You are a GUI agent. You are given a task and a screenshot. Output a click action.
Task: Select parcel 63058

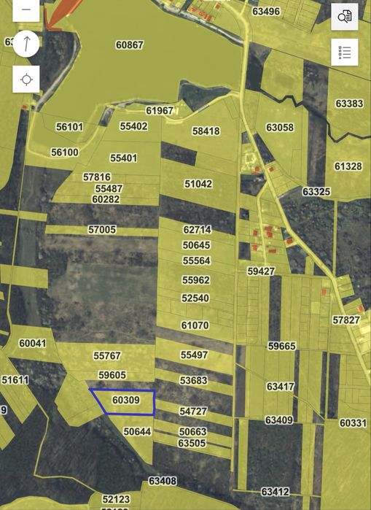tap(280, 128)
